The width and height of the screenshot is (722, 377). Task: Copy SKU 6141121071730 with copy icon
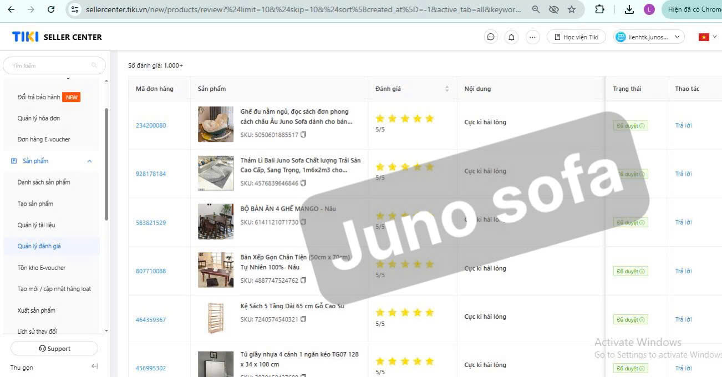click(x=303, y=222)
